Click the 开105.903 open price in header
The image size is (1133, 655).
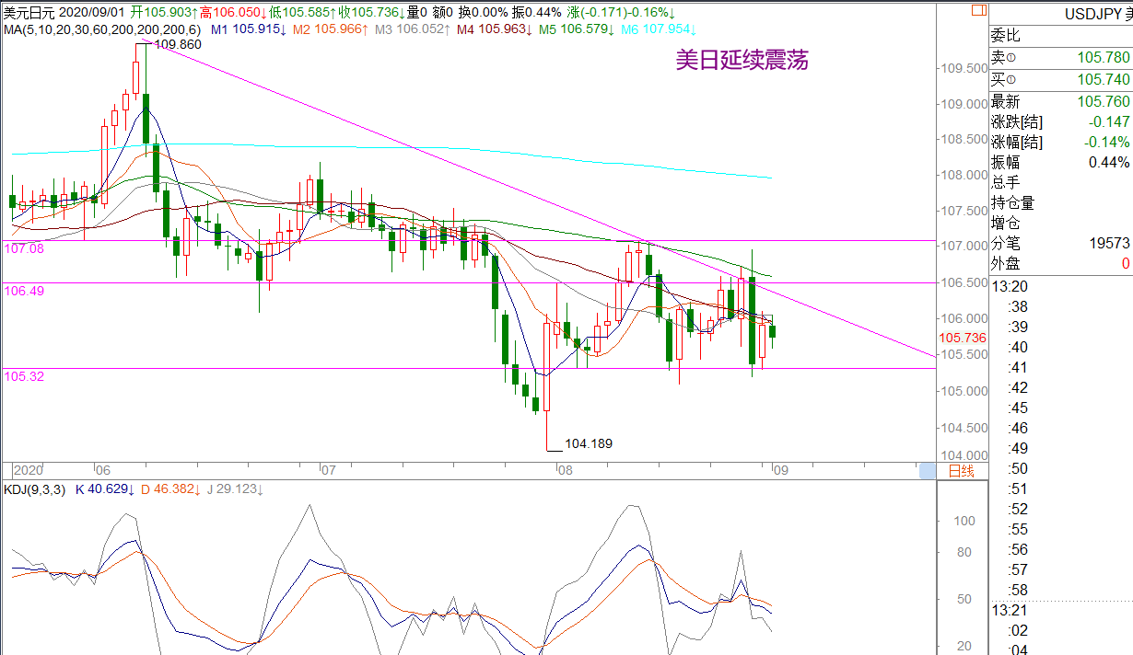pos(163,12)
